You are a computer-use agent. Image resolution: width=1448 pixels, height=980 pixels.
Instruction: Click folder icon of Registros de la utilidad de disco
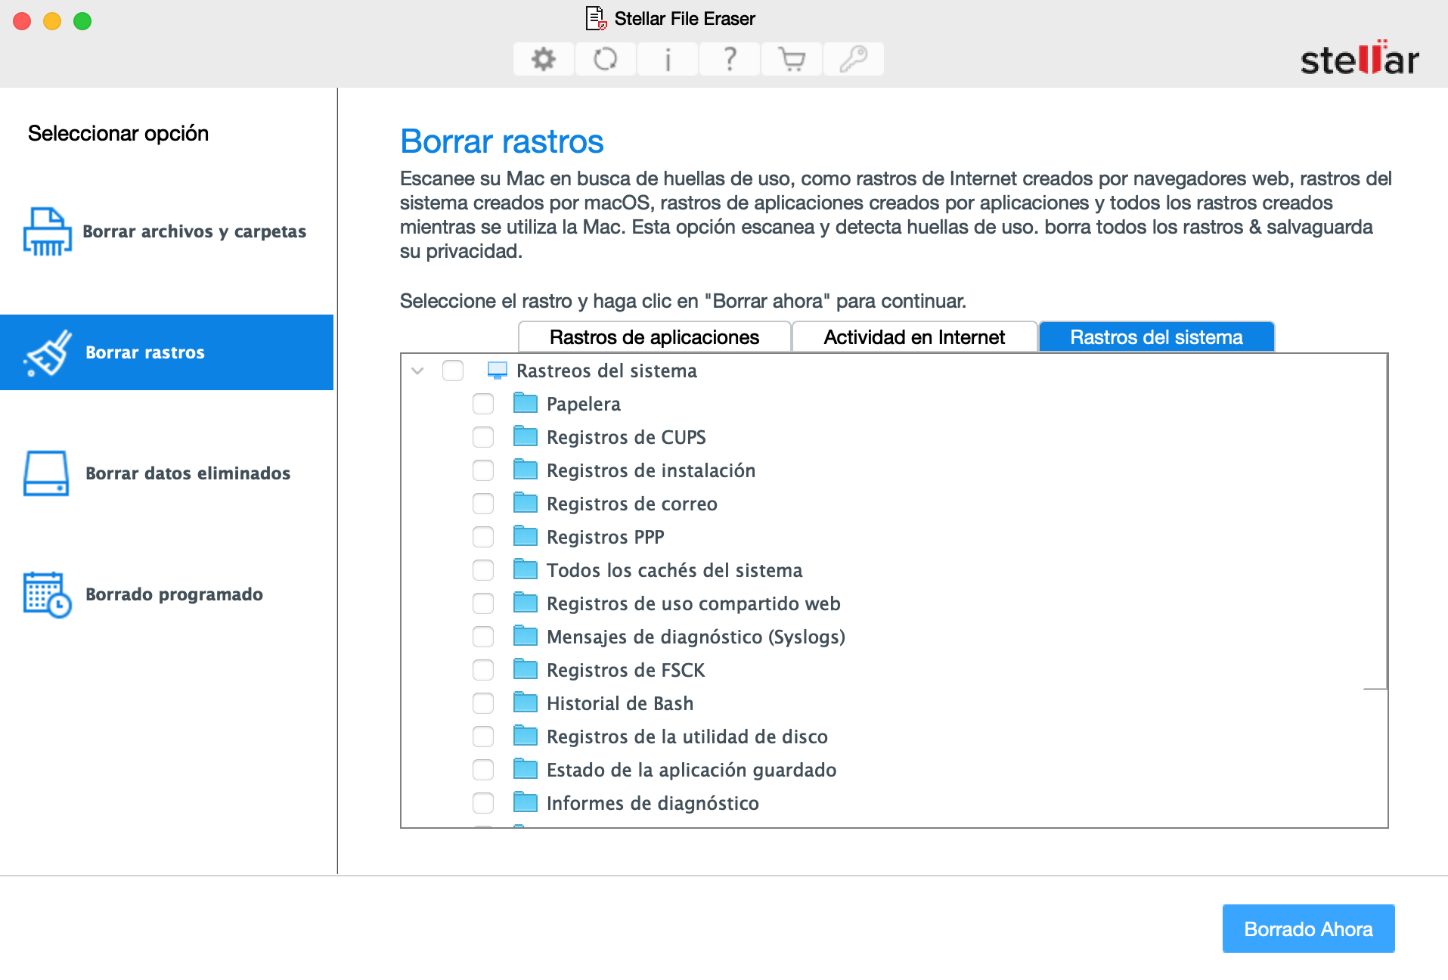(x=526, y=736)
